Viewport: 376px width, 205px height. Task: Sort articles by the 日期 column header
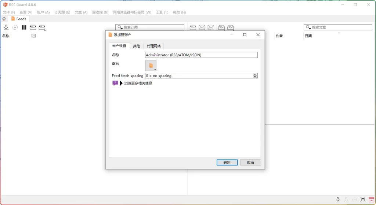click(308, 36)
